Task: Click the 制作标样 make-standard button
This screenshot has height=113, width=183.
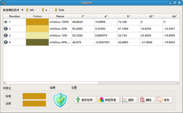Action: click(x=85, y=100)
